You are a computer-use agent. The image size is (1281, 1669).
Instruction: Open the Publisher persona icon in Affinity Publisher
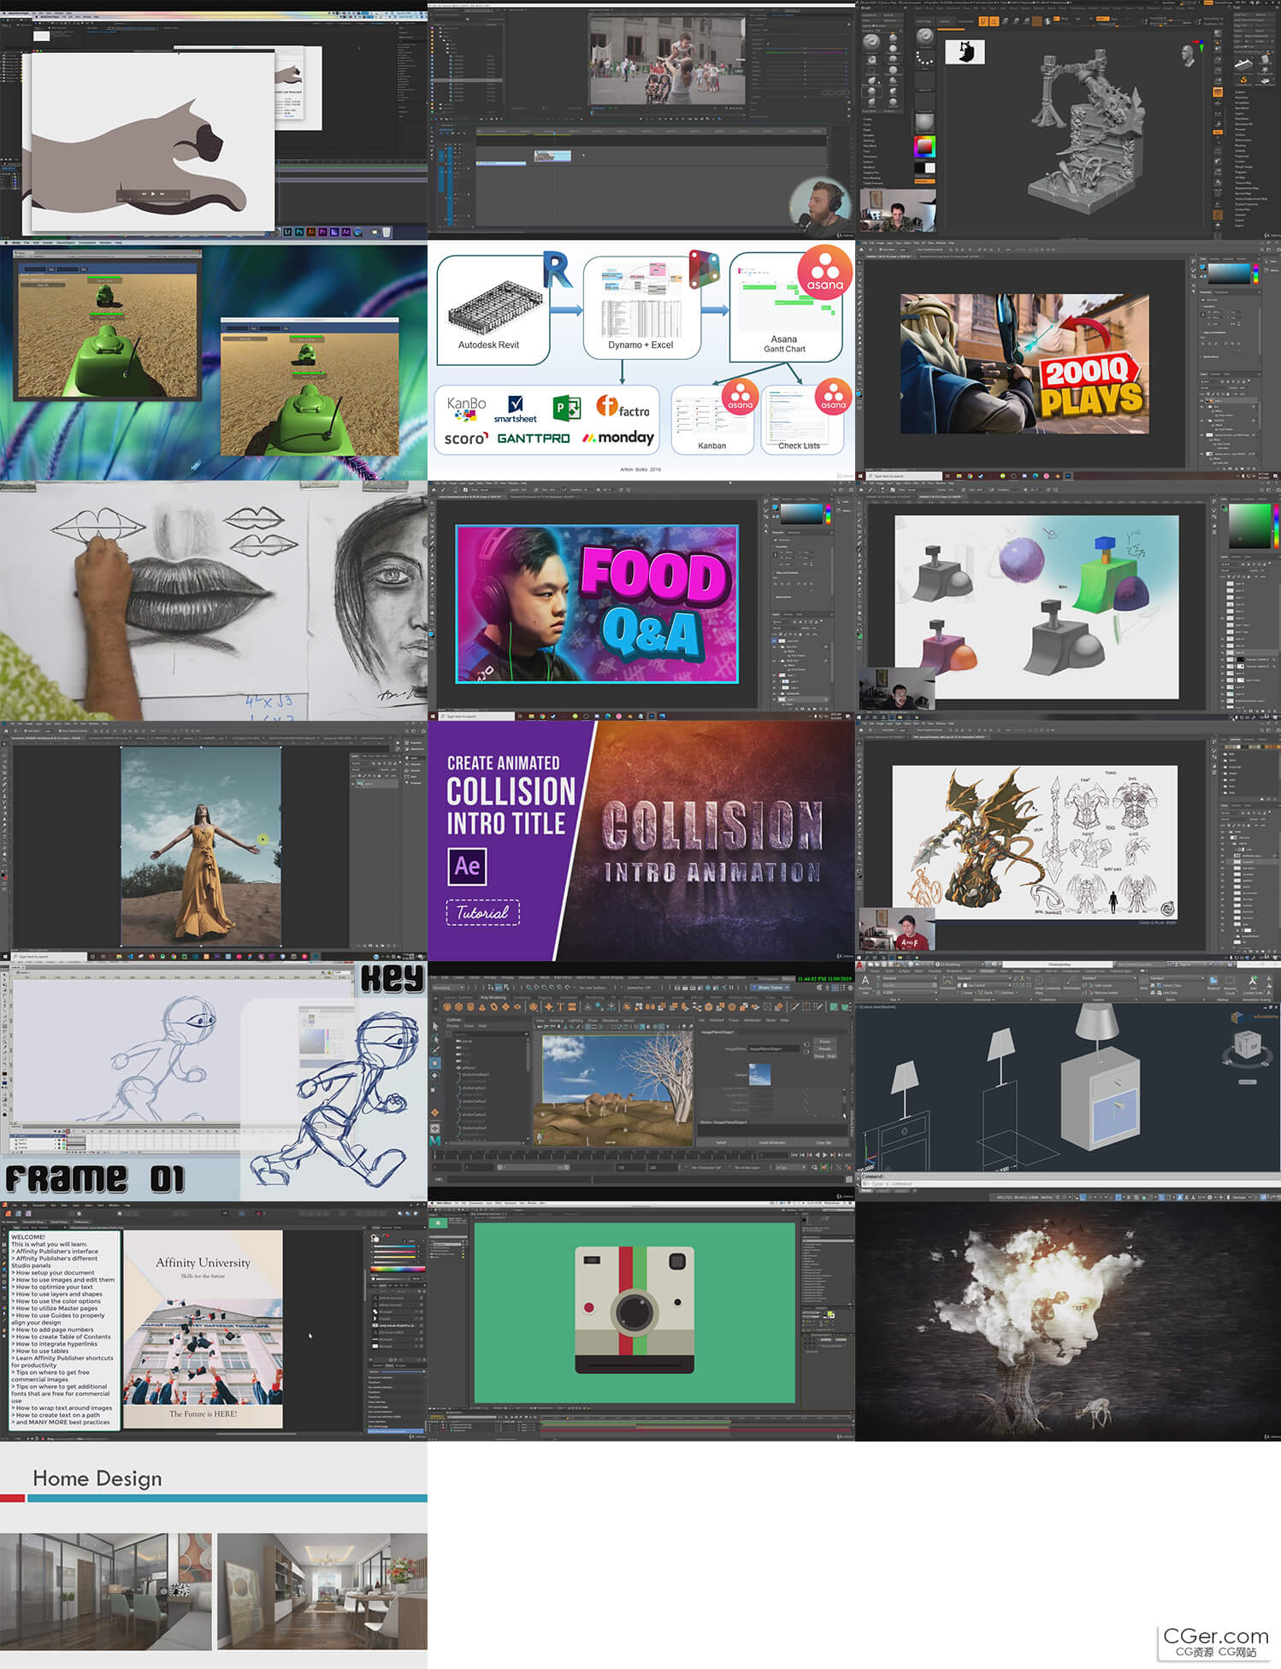pyautogui.click(x=8, y=1213)
